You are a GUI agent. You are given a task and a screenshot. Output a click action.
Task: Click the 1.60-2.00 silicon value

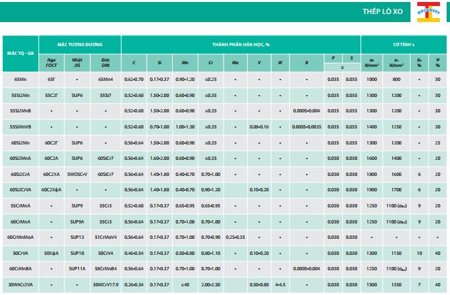tap(159, 159)
